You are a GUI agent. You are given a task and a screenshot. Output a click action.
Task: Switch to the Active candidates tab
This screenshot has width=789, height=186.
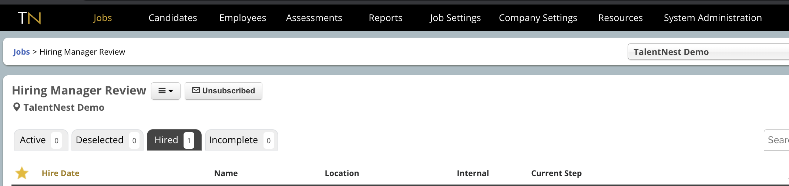pyautogui.click(x=41, y=140)
